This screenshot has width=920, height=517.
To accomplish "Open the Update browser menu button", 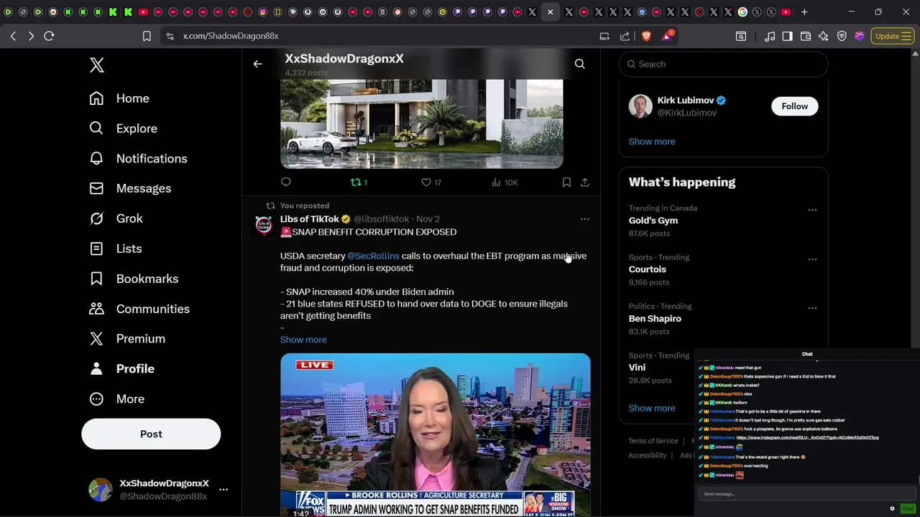I will pyautogui.click(x=893, y=36).
